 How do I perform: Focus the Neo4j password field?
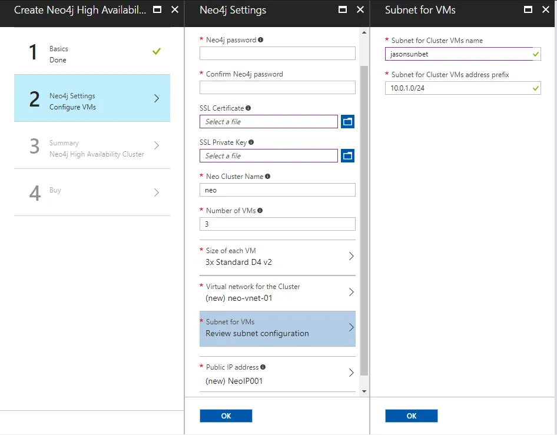(x=277, y=54)
